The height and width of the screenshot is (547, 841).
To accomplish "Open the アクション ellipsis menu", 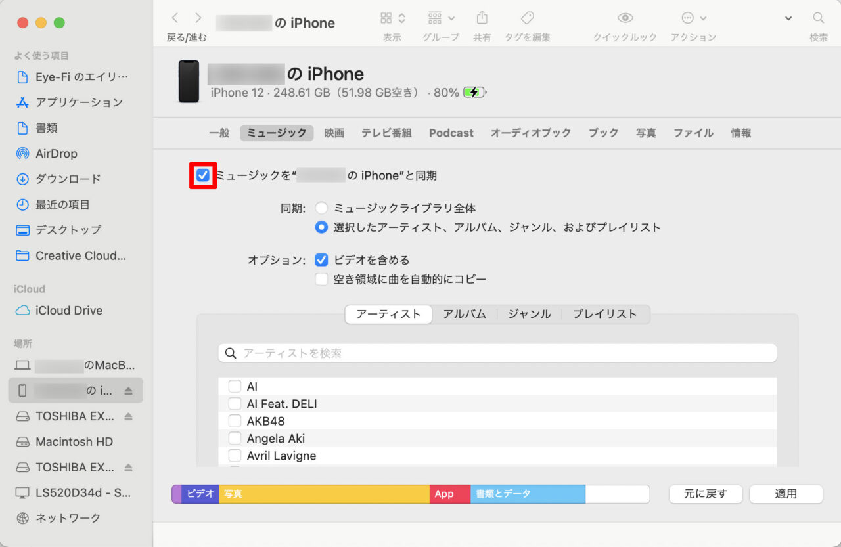I will pos(693,18).
